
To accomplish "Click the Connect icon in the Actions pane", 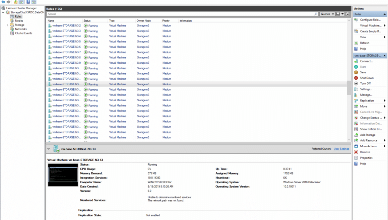I will click(x=356, y=61).
